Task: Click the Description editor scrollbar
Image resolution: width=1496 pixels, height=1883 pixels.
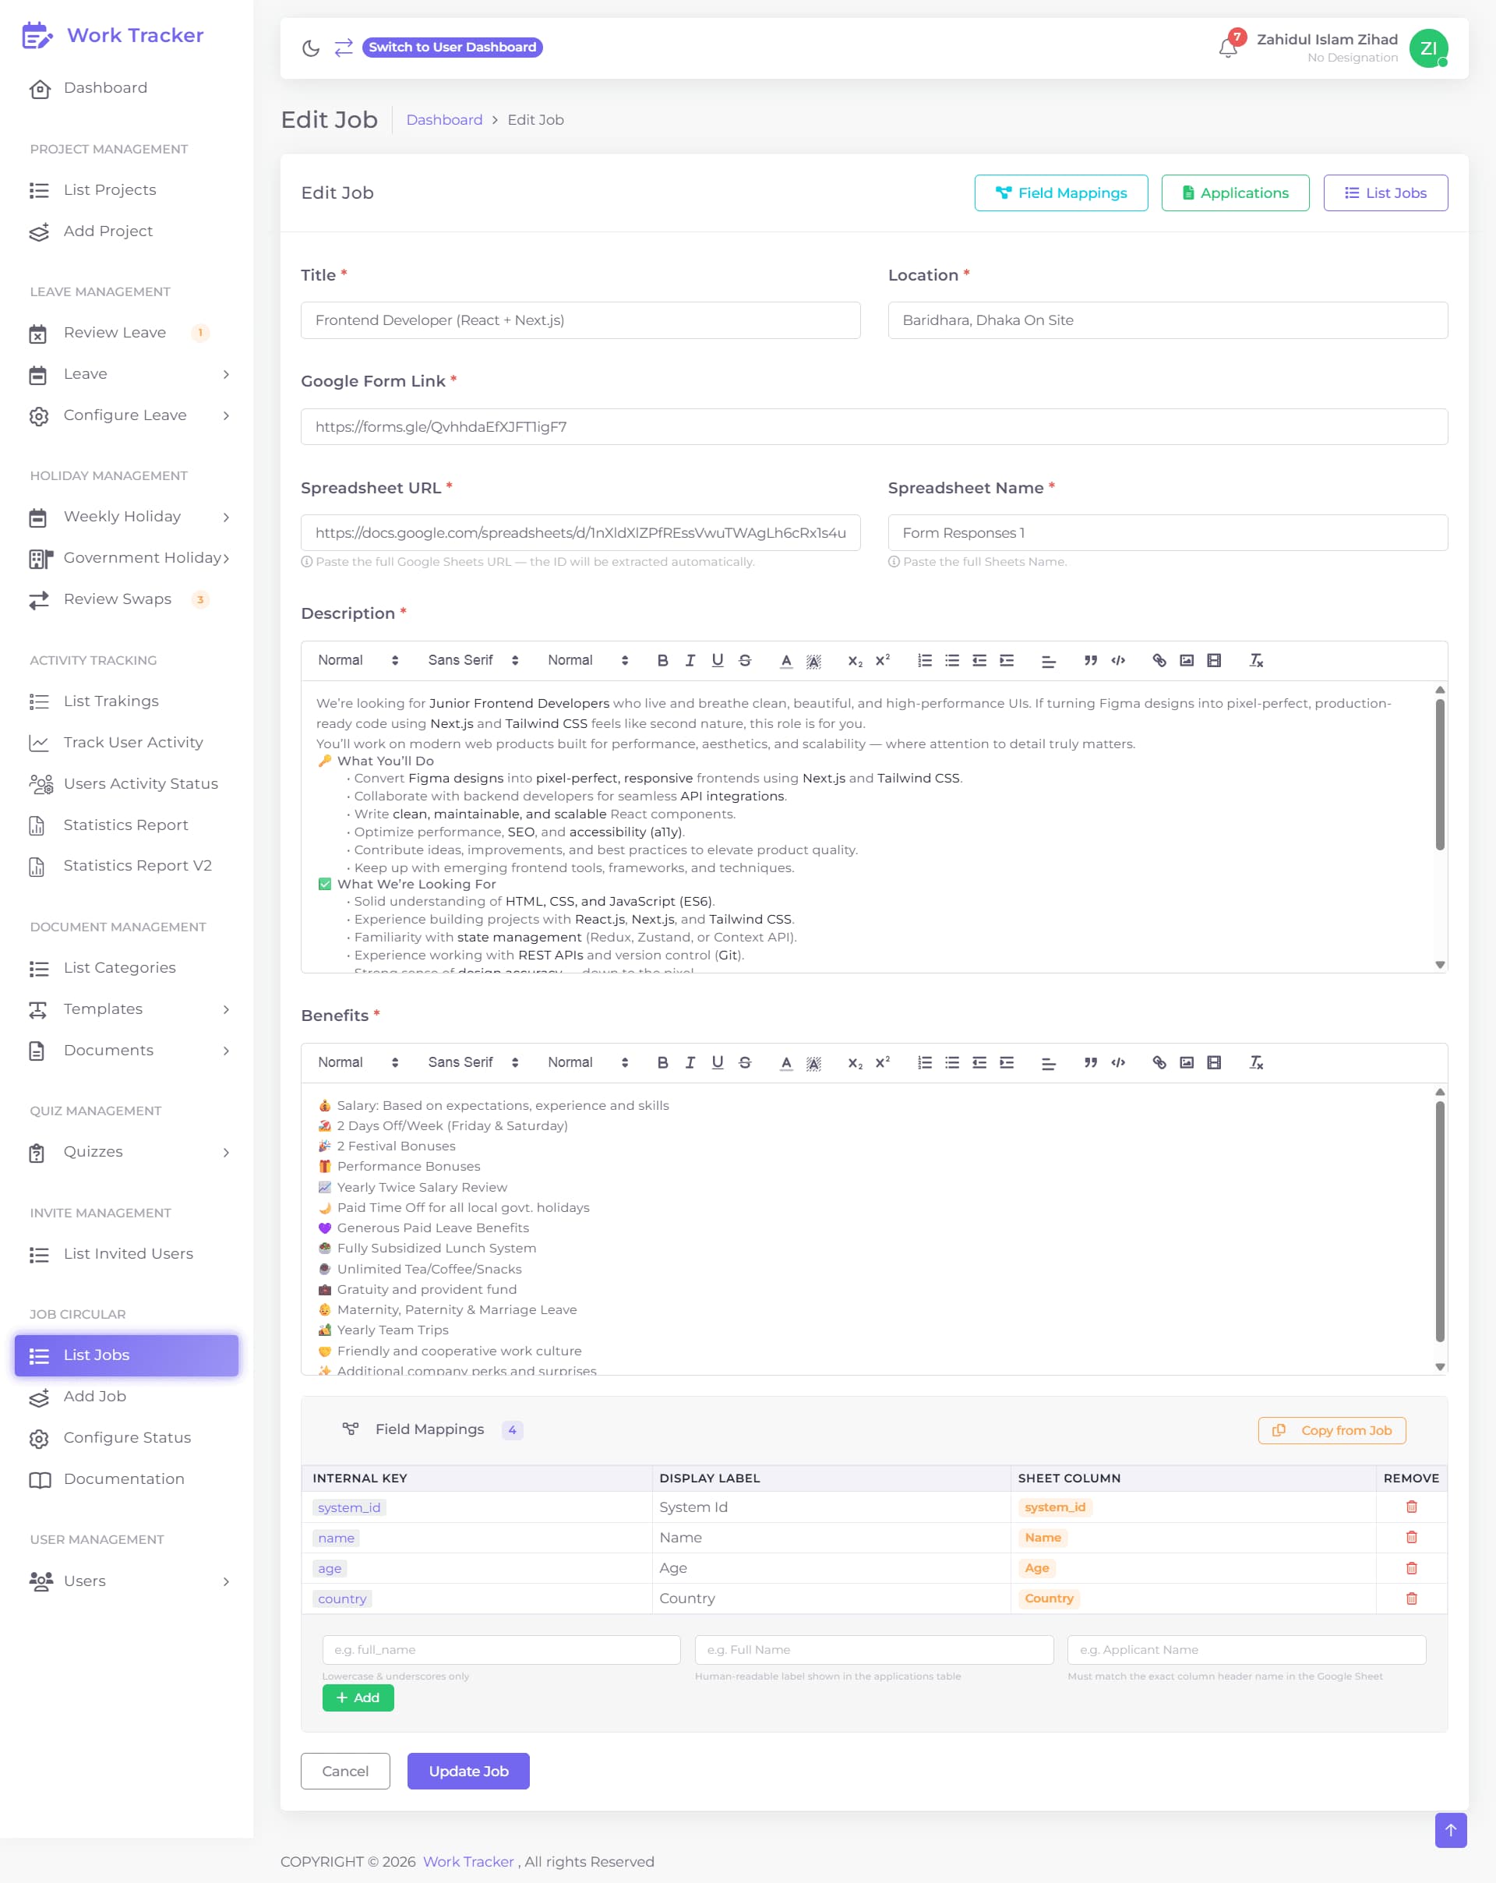Action: click(x=1439, y=773)
